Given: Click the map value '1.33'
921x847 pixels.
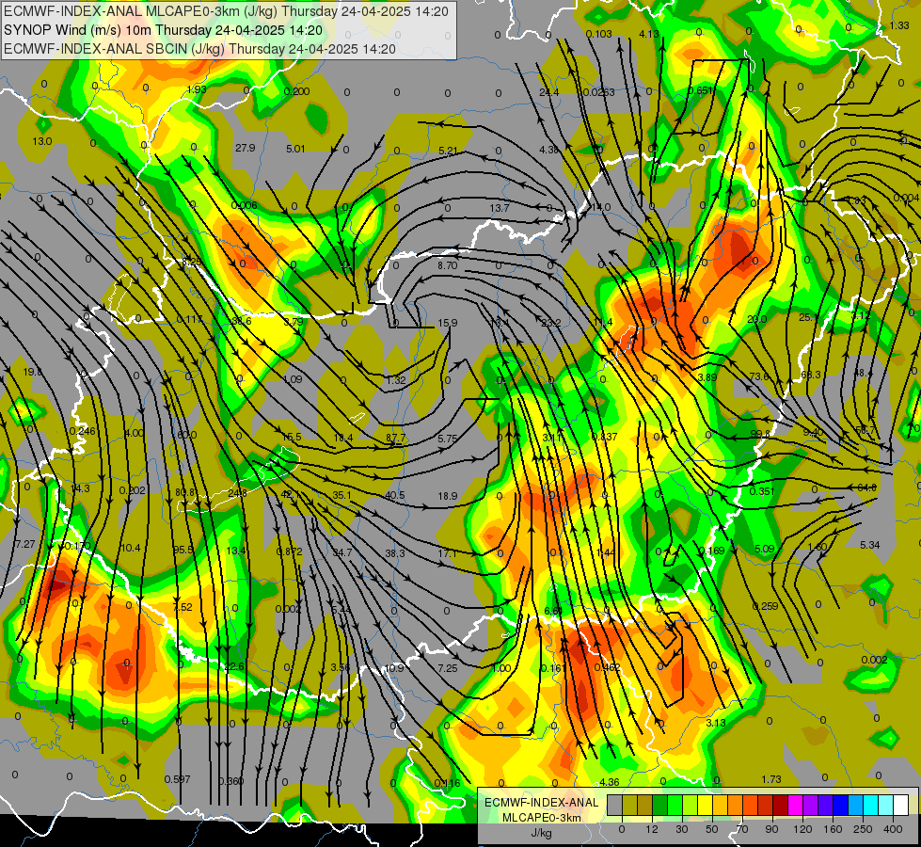Looking at the screenshot, I should point(899,25).
